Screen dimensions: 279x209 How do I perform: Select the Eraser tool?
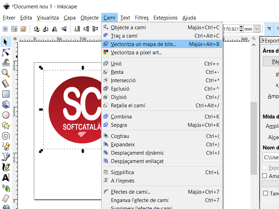click(6, 199)
